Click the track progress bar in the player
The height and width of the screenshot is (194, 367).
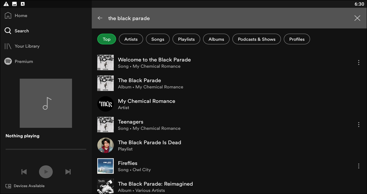(46, 149)
